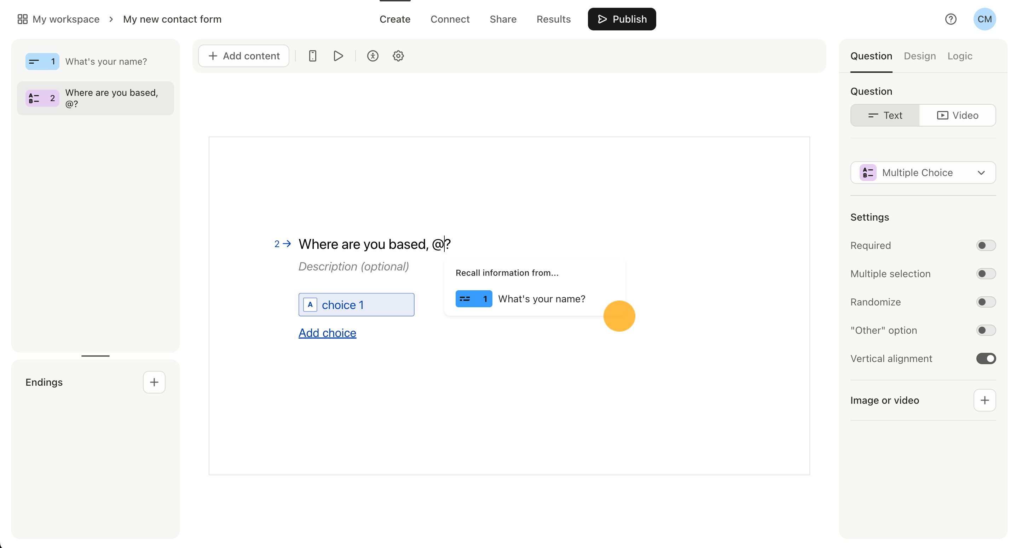Edit the 'choice 1' answer field
This screenshot has width=1016, height=548.
coord(356,304)
